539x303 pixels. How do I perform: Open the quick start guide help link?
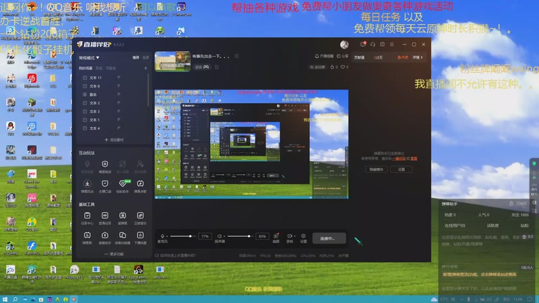coord(175,256)
